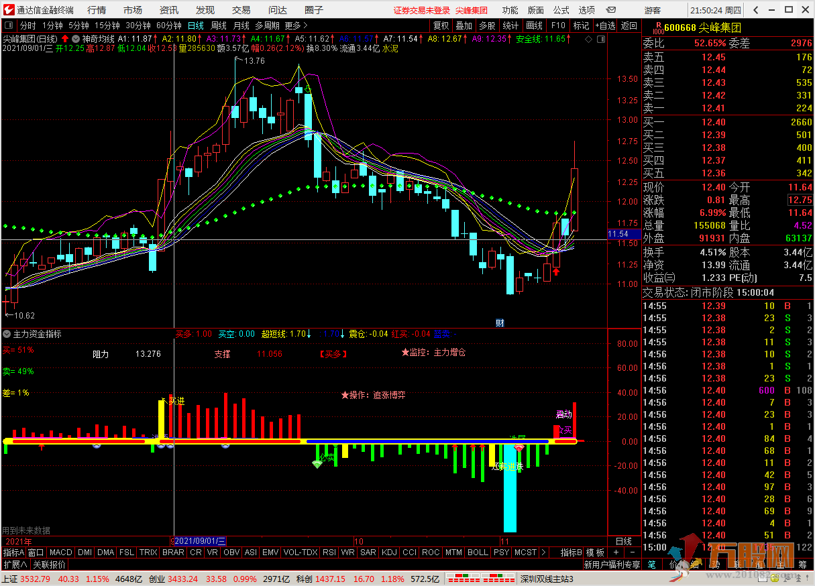Click the 游客 guest account label
The image size is (815, 586).
click(x=653, y=10)
